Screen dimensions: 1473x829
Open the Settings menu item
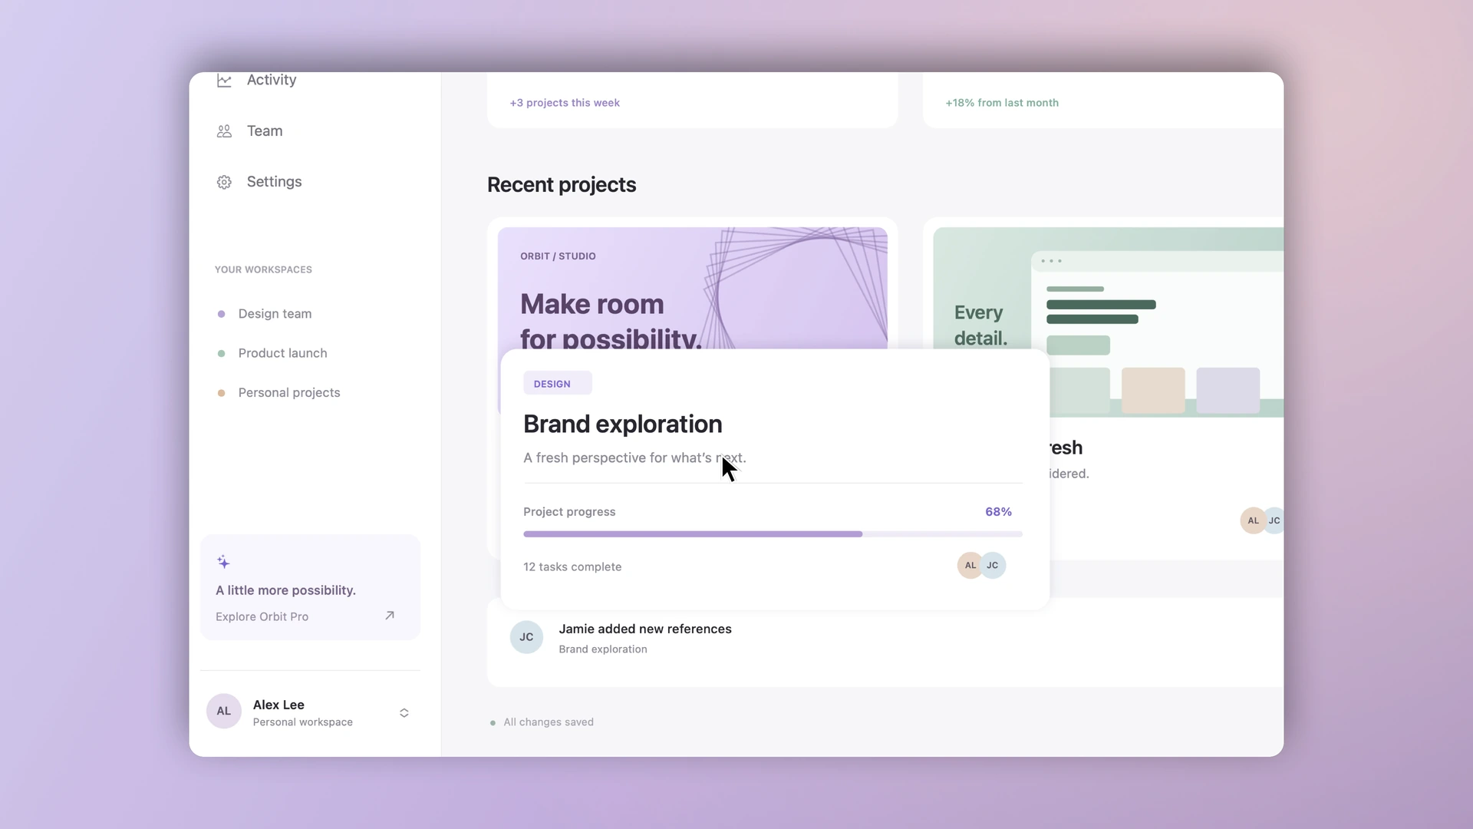(x=274, y=182)
